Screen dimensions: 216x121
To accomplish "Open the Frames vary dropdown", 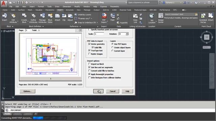I will click(x=91, y=18).
